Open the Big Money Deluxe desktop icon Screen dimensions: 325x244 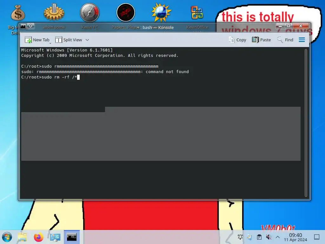[x=18, y=13]
